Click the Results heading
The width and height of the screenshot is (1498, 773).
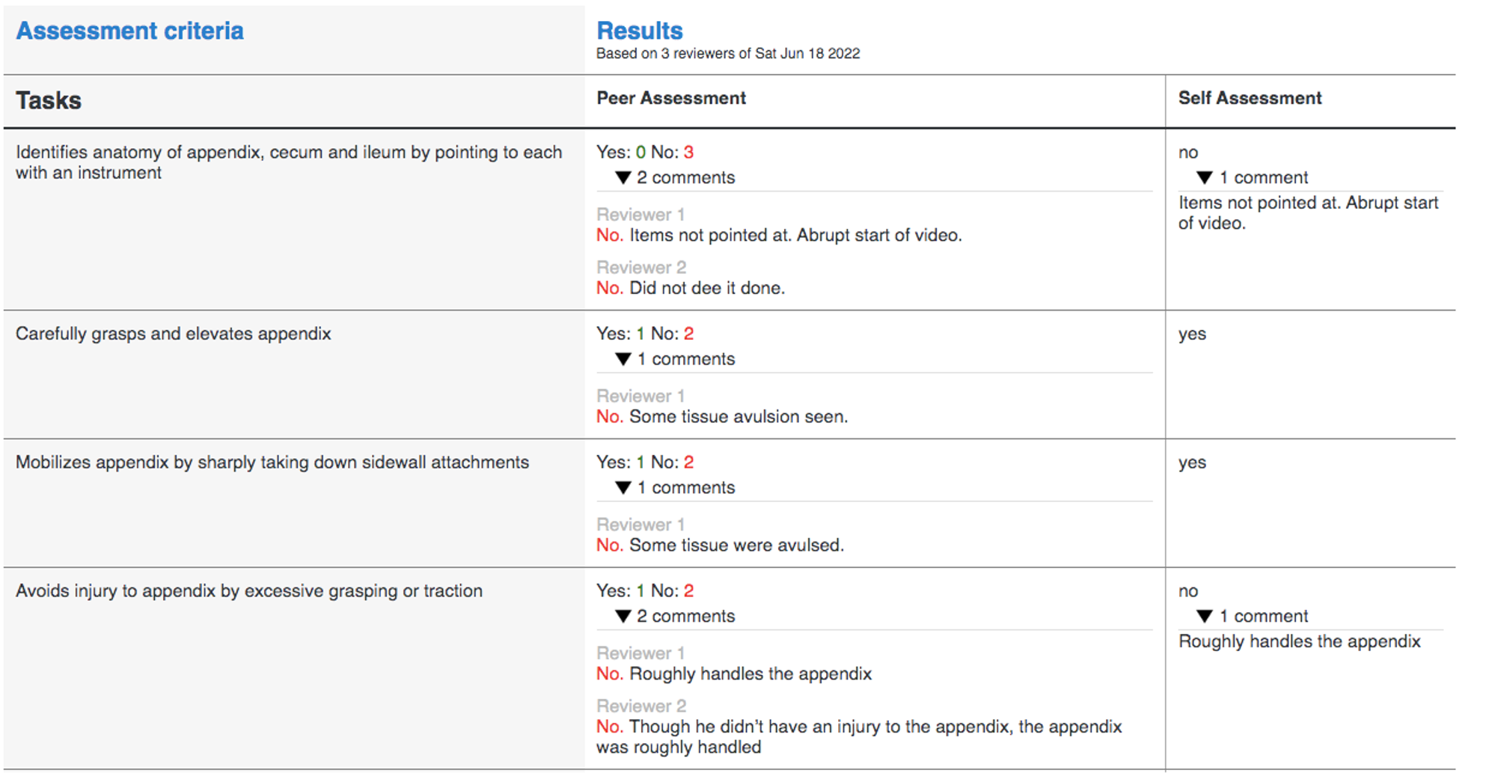click(639, 31)
